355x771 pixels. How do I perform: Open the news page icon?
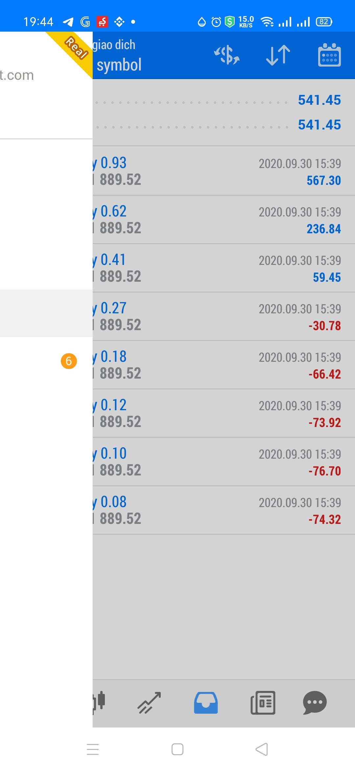(263, 702)
